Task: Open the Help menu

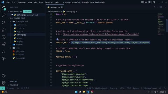Action: (57, 2)
